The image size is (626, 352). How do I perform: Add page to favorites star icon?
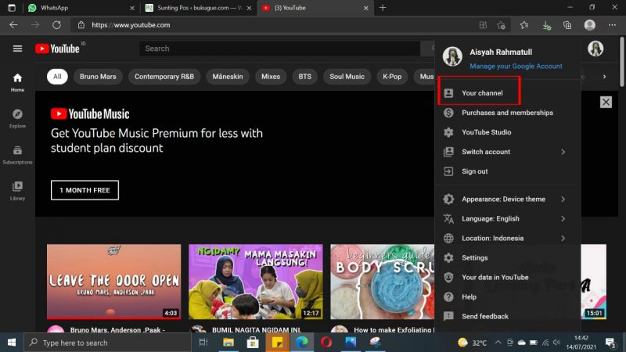coord(501,25)
